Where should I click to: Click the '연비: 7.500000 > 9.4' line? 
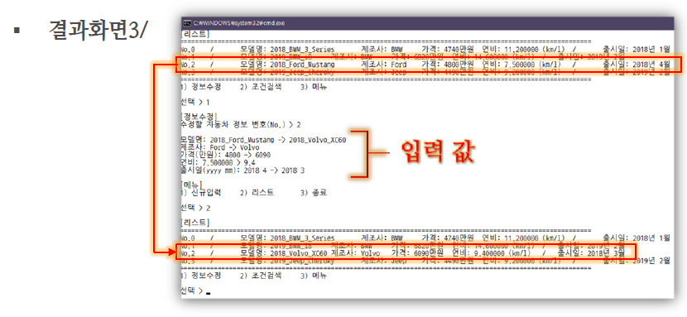(x=218, y=162)
